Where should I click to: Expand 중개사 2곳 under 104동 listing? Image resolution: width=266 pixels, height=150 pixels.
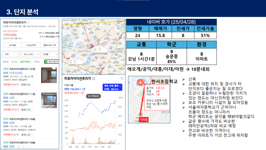27,135
